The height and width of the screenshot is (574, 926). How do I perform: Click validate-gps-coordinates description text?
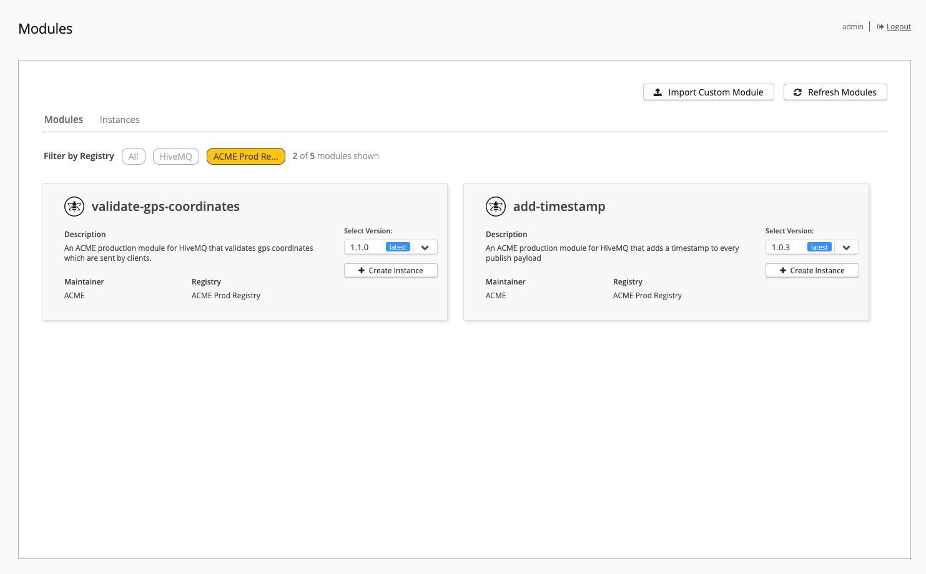click(189, 253)
